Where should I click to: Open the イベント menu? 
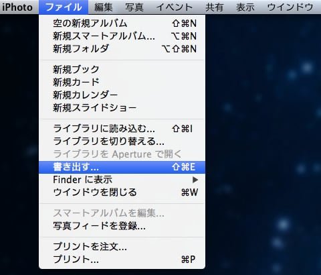coord(175,7)
